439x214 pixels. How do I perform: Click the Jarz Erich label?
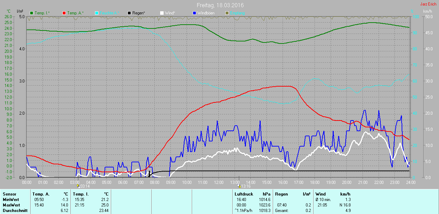[x=428, y=4]
